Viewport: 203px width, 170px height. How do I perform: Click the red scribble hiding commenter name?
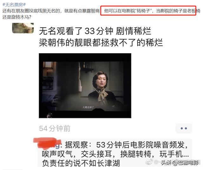(47, 143)
